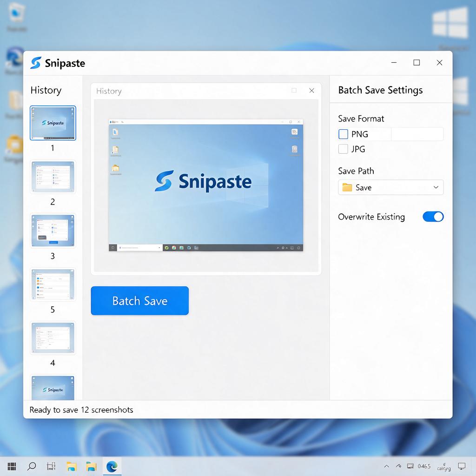Viewport: 476px width, 476px height.
Task: Check the JPG save format box
Action: click(343, 149)
